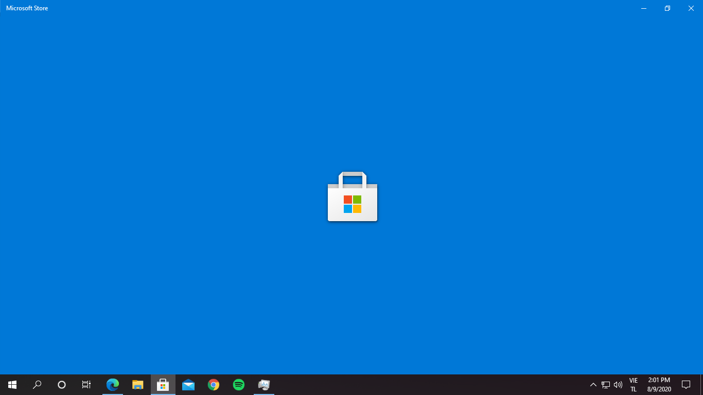Viewport: 703px width, 395px height.
Task: Expand hidden system tray icons
Action: click(594, 384)
